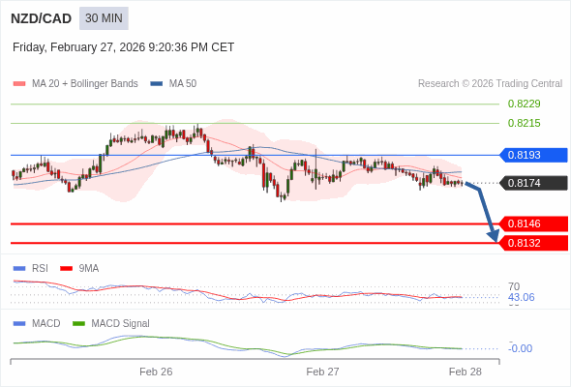Click the Feb 27 axis date label
Screen dimensions: 571x387
(322, 372)
